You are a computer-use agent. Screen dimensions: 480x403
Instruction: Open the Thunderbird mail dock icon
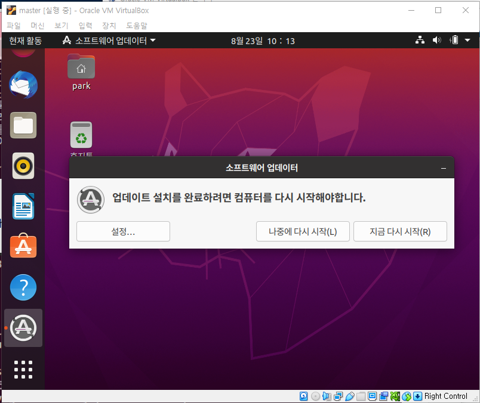click(23, 85)
